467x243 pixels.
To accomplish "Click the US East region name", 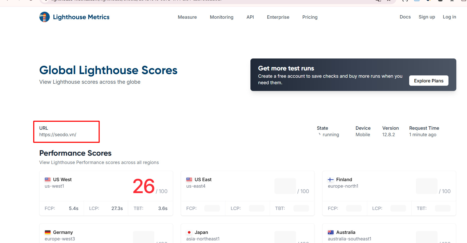I will coord(203,180).
